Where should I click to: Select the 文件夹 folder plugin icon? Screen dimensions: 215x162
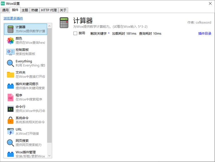point(10,75)
